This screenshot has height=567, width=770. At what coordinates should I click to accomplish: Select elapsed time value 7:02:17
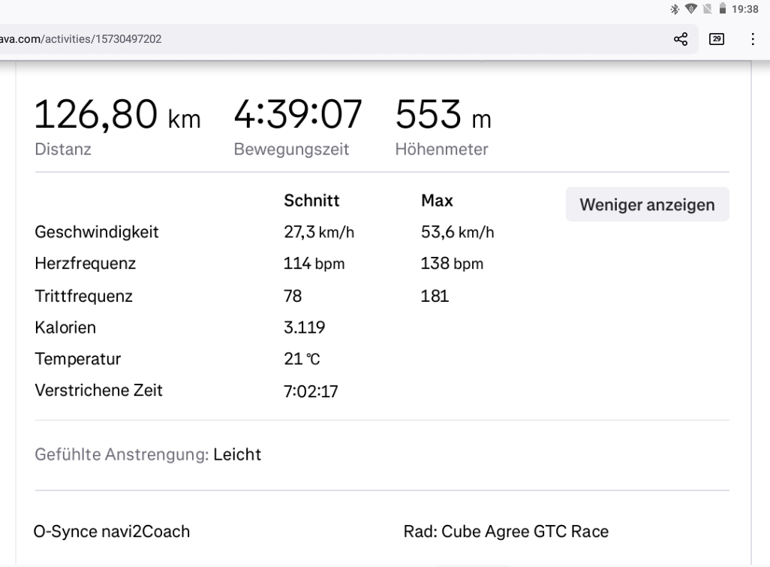[311, 391]
